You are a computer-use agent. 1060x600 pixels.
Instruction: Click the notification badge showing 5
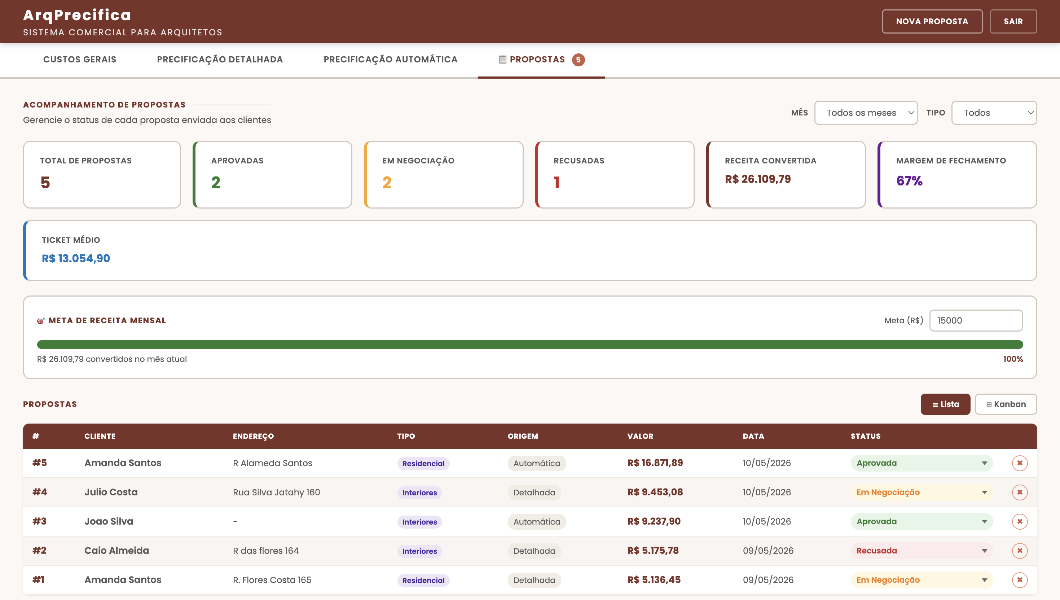578,60
